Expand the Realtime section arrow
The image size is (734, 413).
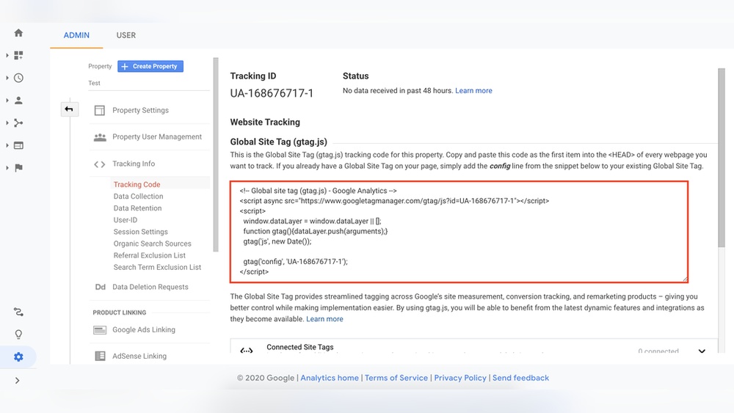coord(7,78)
